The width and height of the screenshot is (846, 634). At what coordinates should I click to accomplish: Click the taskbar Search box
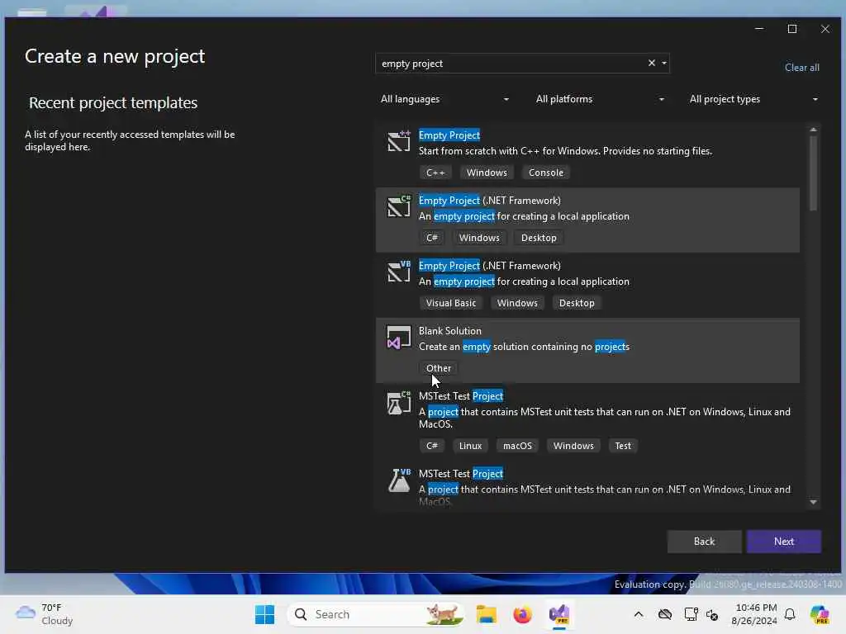(376, 614)
